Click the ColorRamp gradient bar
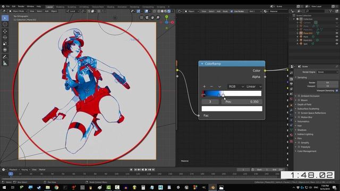 tap(232, 93)
